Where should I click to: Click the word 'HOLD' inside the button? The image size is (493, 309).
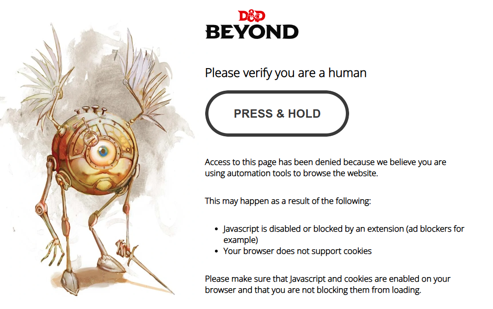pos(304,114)
